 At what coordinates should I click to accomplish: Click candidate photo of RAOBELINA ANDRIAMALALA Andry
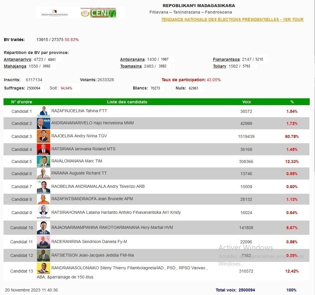43,187
